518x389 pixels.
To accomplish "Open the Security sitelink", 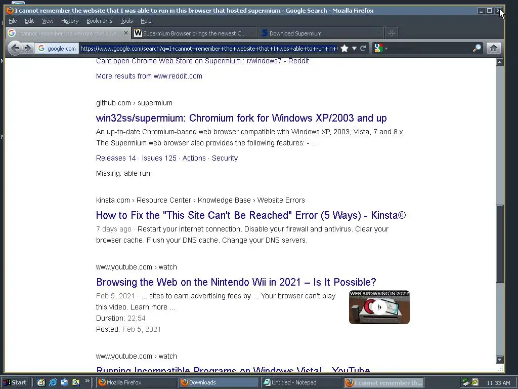I will pyautogui.click(x=225, y=158).
